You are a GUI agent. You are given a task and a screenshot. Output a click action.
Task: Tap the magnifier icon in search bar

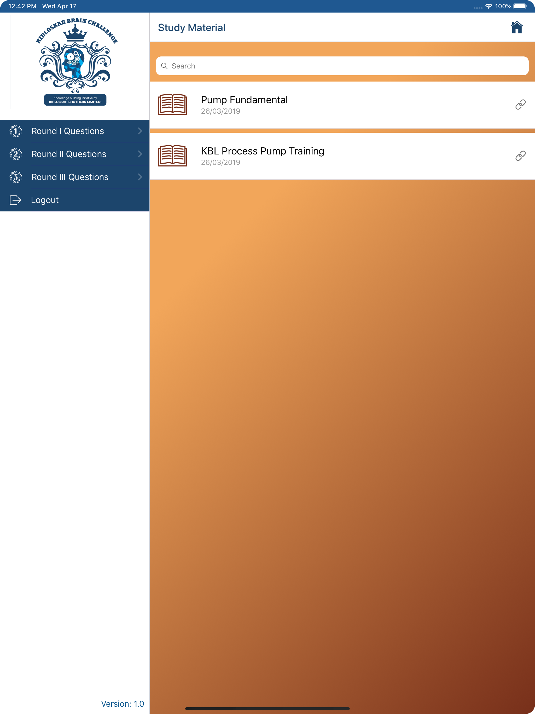pyautogui.click(x=164, y=66)
